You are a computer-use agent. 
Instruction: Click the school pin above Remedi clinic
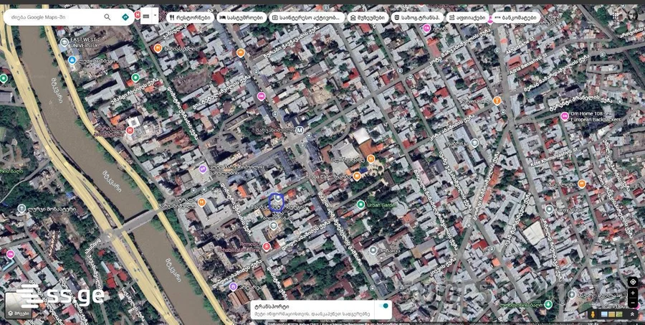click(274, 225)
